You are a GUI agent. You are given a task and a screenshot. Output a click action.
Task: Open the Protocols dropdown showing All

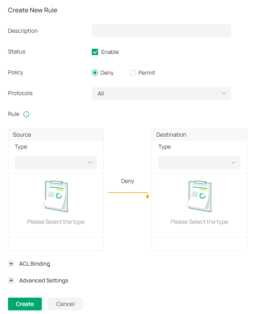pyautogui.click(x=161, y=93)
